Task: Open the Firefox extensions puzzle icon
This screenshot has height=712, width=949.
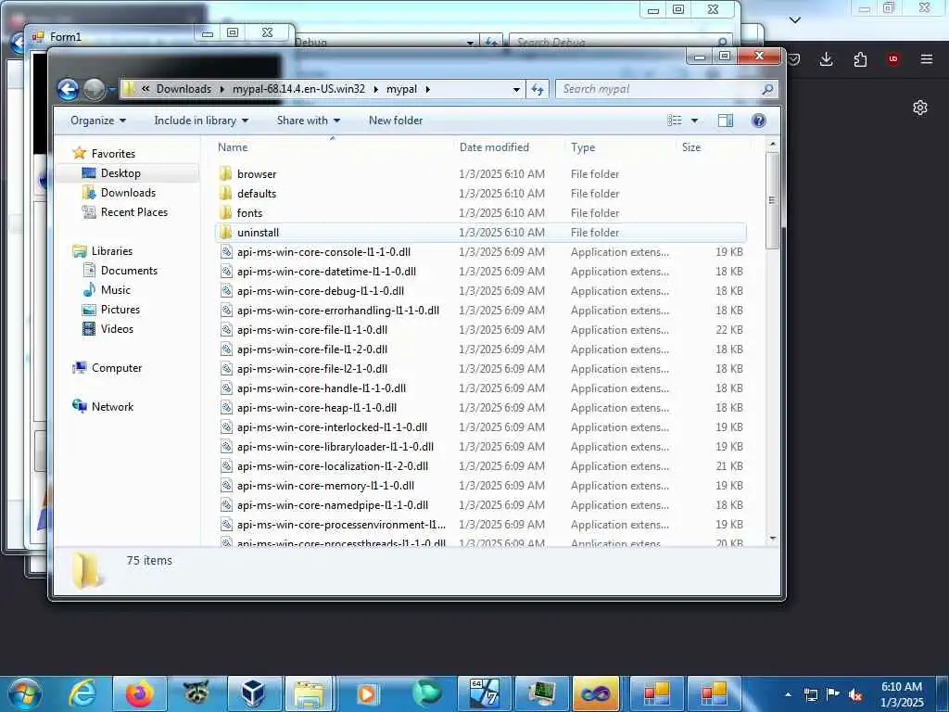Action: tap(860, 59)
